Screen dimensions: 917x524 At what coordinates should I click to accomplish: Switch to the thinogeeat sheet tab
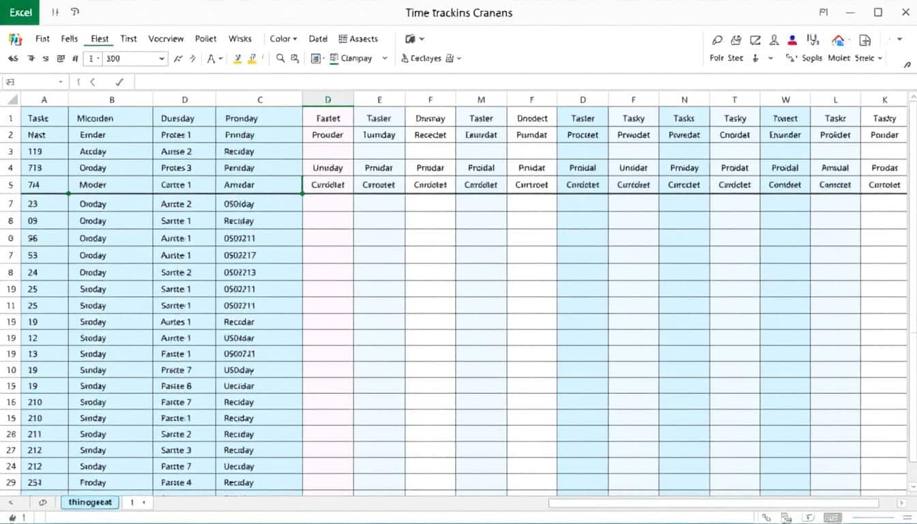tap(90, 502)
